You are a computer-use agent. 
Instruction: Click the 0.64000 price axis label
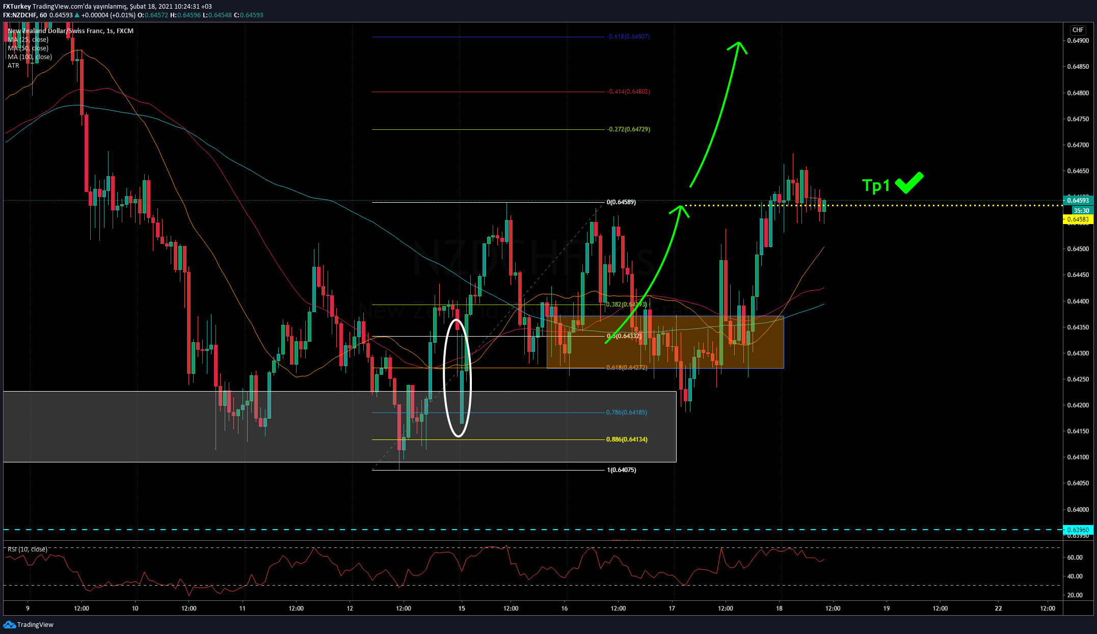pyautogui.click(x=1078, y=510)
